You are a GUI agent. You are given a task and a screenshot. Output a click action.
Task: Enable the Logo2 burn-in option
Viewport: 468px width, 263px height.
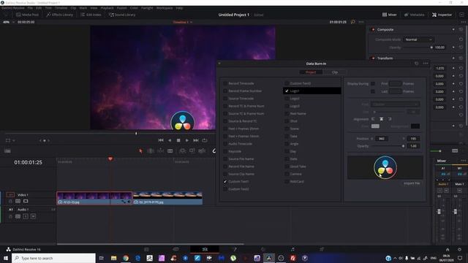287,99
